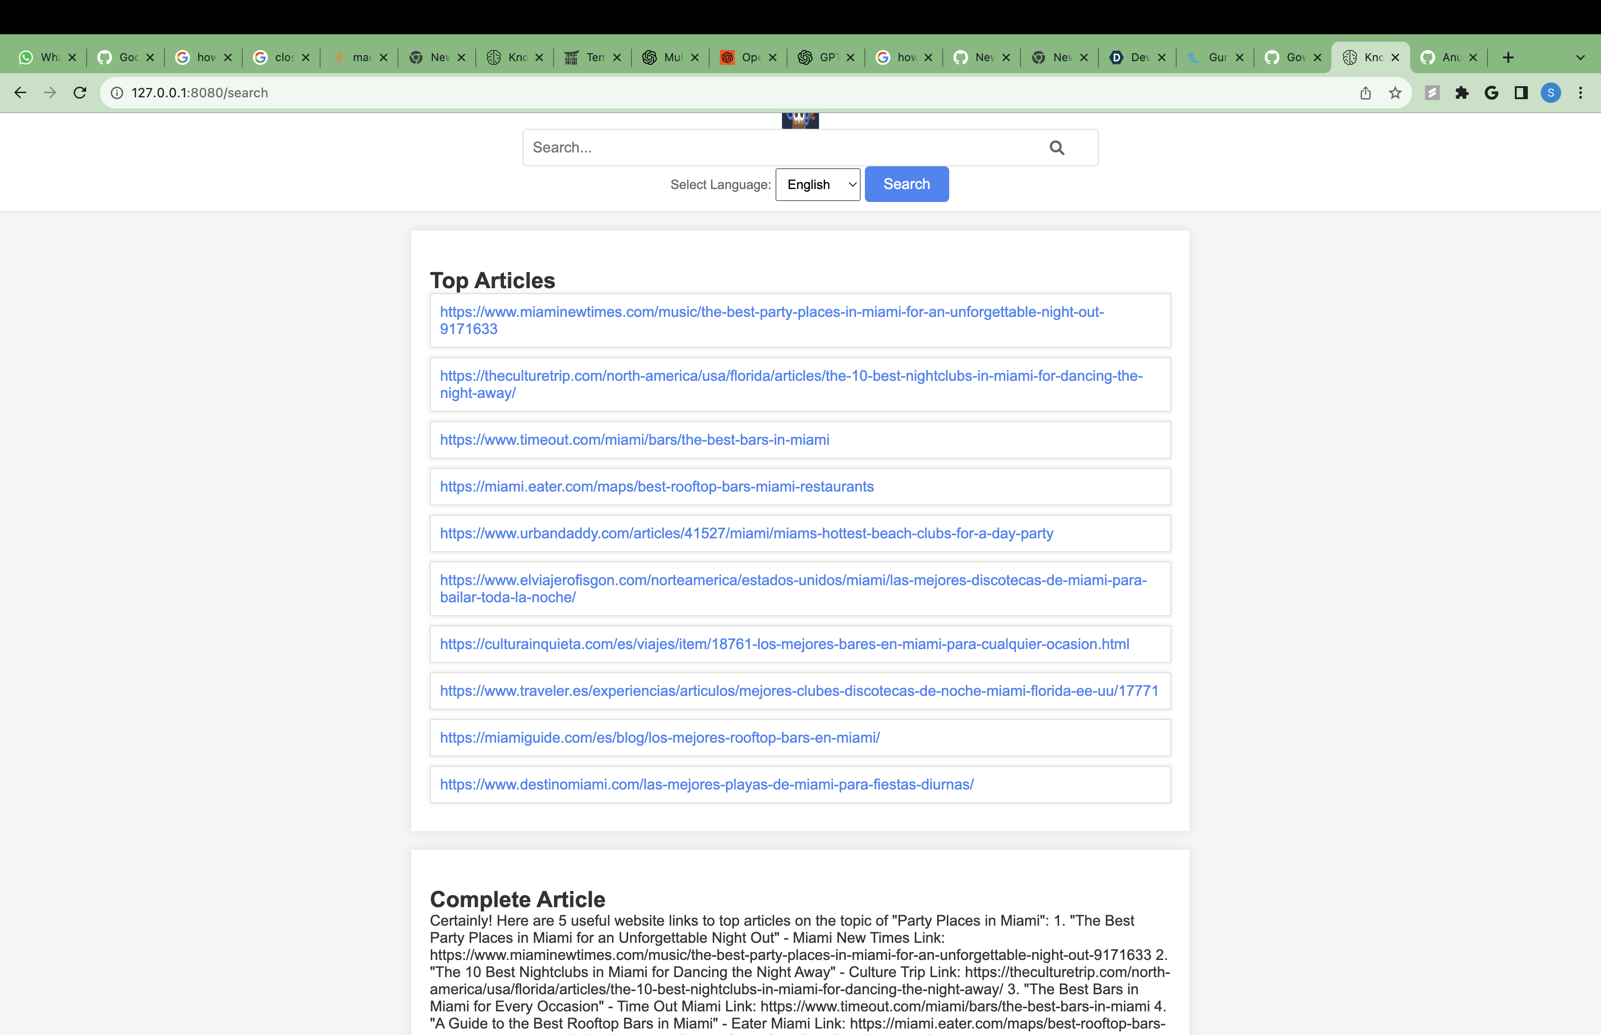
Task: Open the side panel icon
Action: [x=1521, y=93]
